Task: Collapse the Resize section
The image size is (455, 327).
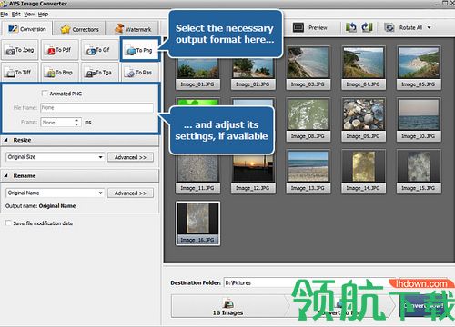Action: [x=5, y=140]
